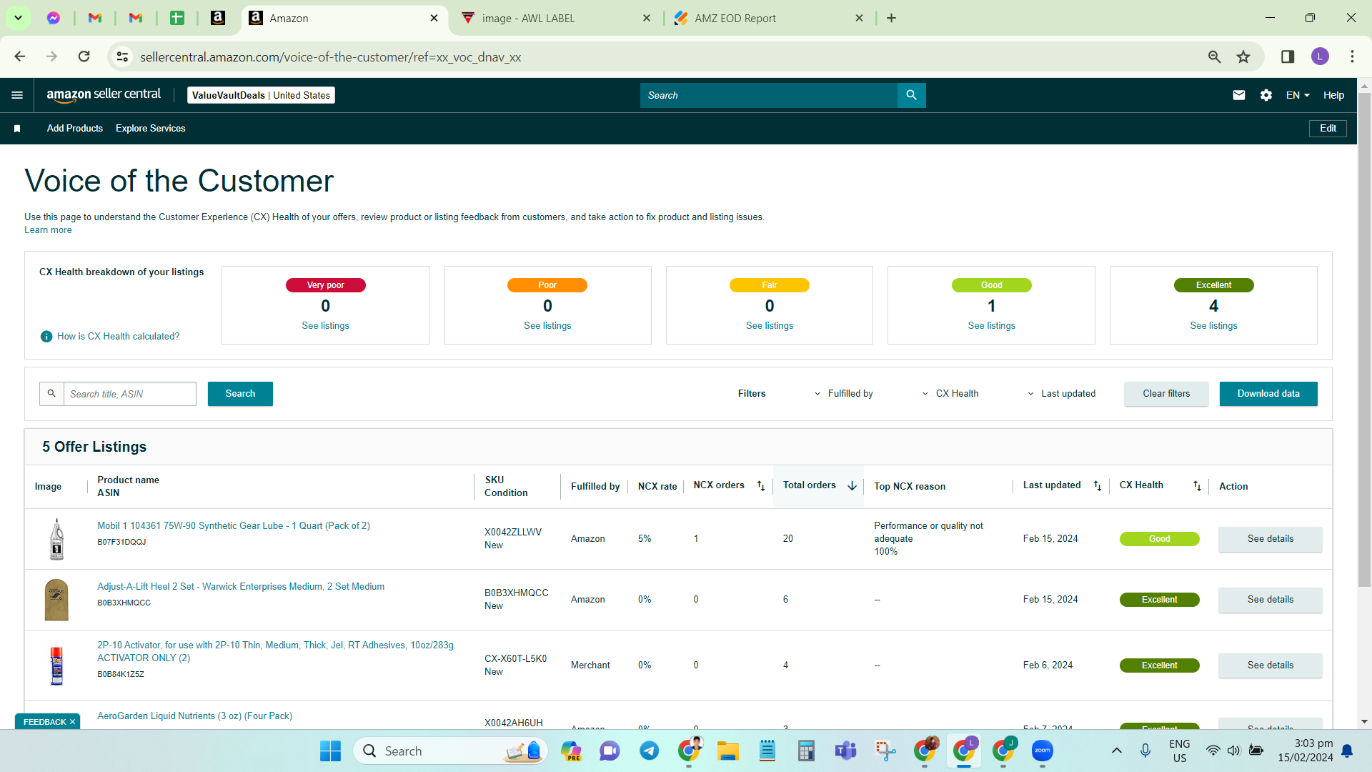The width and height of the screenshot is (1372, 772).
Task: Click the Amazon Seller Central logo
Action: click(x=104, y=95)
